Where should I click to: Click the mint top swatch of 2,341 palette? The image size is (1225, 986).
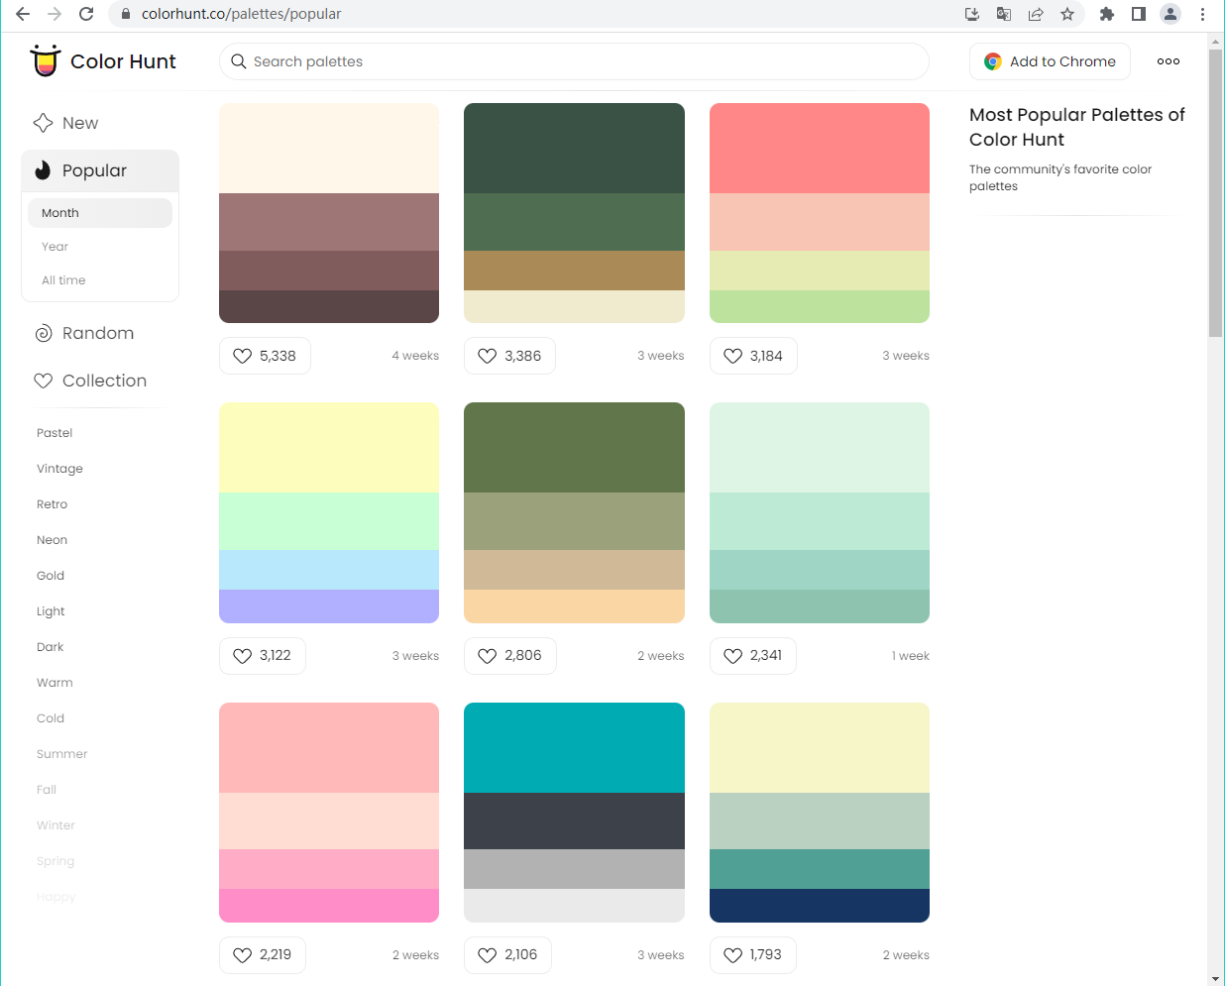(x=820, y=448)
